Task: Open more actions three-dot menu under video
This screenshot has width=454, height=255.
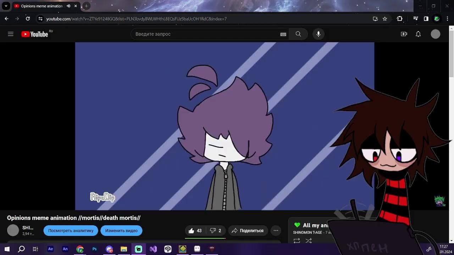Action: pyautogui.click(x=276, y=231)
